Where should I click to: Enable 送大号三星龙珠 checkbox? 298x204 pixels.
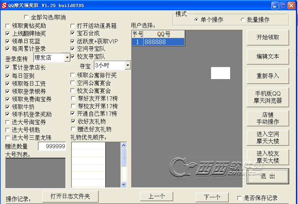pyautogui.click(x=8, y=138)
